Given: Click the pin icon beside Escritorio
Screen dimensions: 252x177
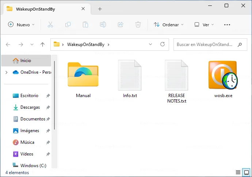Looking at the screenshot, I should coord(48,96).
